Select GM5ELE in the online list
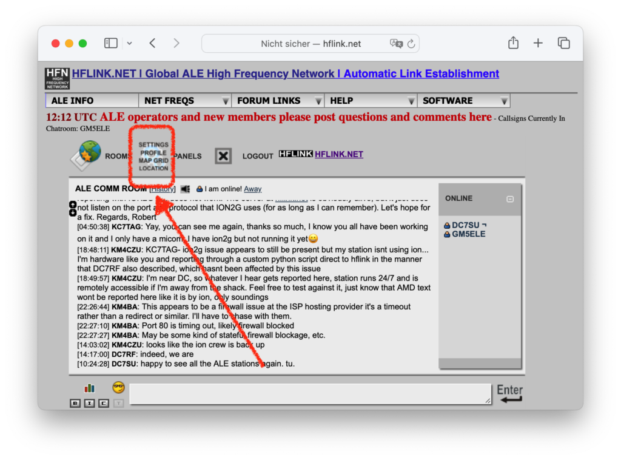The height and width of the screenshot is (460, 621). click(x=469, y=234)
